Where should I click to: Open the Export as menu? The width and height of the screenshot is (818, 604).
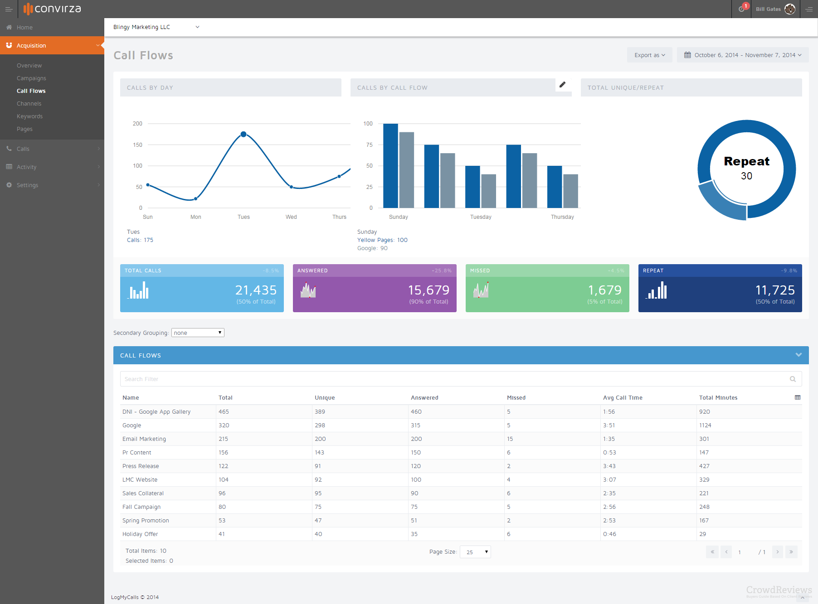(x=649, y=55)
